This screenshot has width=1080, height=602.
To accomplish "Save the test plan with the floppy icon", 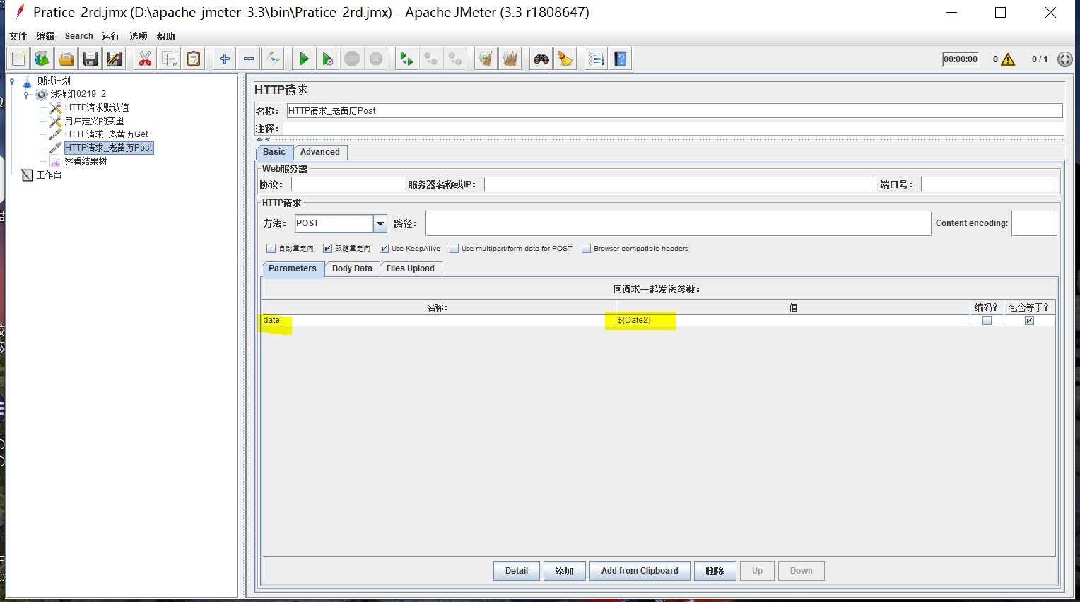I will pos(90,59).
